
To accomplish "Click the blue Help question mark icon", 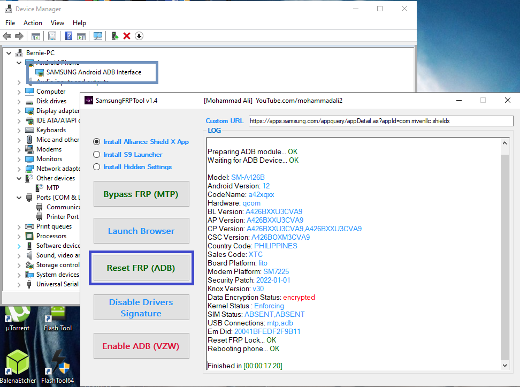I will click(x=68, y=36).
